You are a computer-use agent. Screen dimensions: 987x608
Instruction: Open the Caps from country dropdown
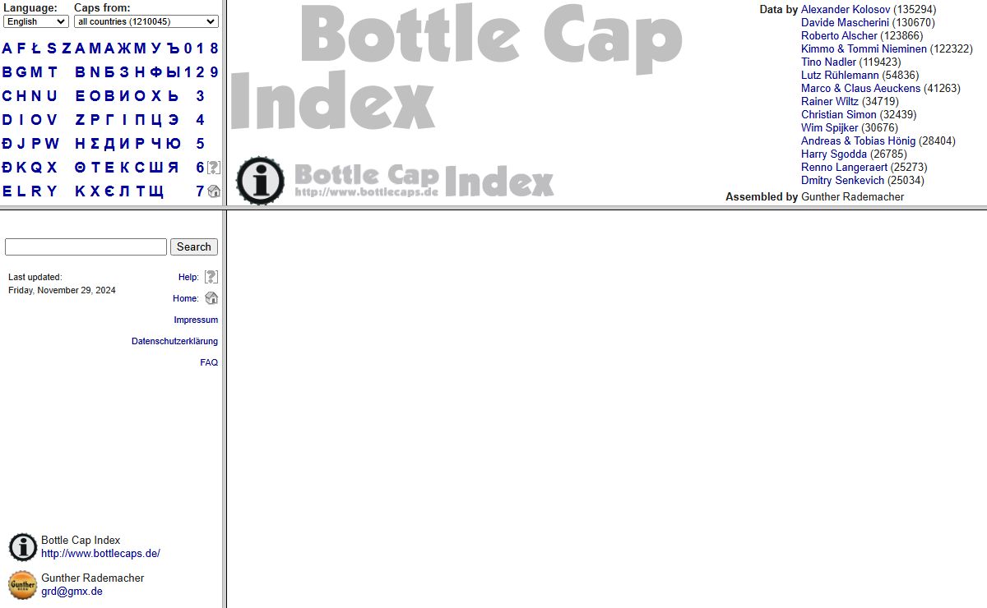pyautogui.click(x=146, y=21)
